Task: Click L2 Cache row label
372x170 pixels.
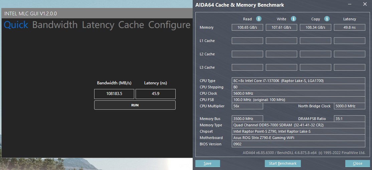Action: pyautogui.click(x=207, y=54)
